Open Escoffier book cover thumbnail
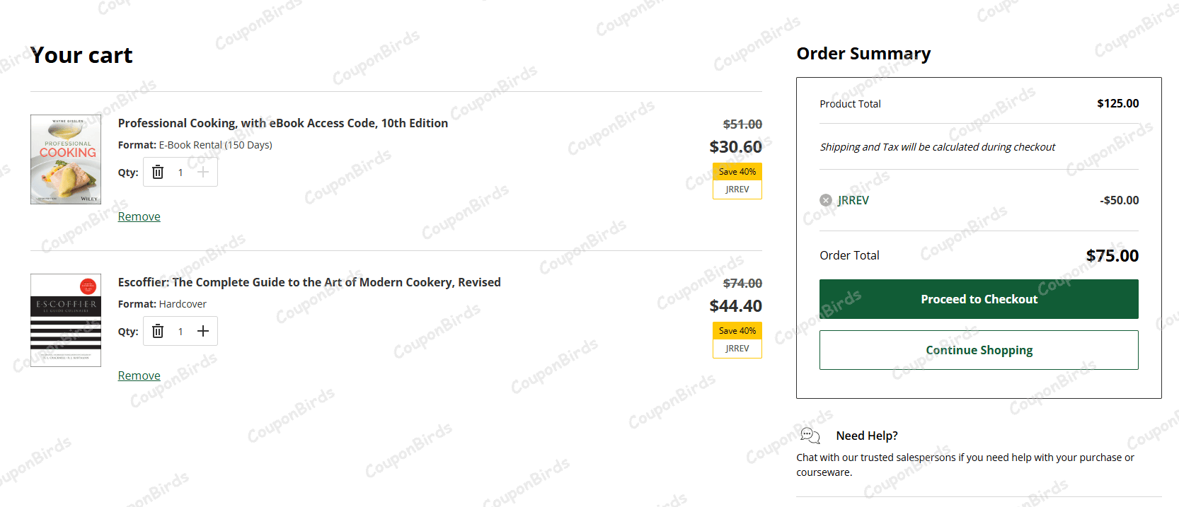Screen dimensions: 1179x507 (66, 320)
